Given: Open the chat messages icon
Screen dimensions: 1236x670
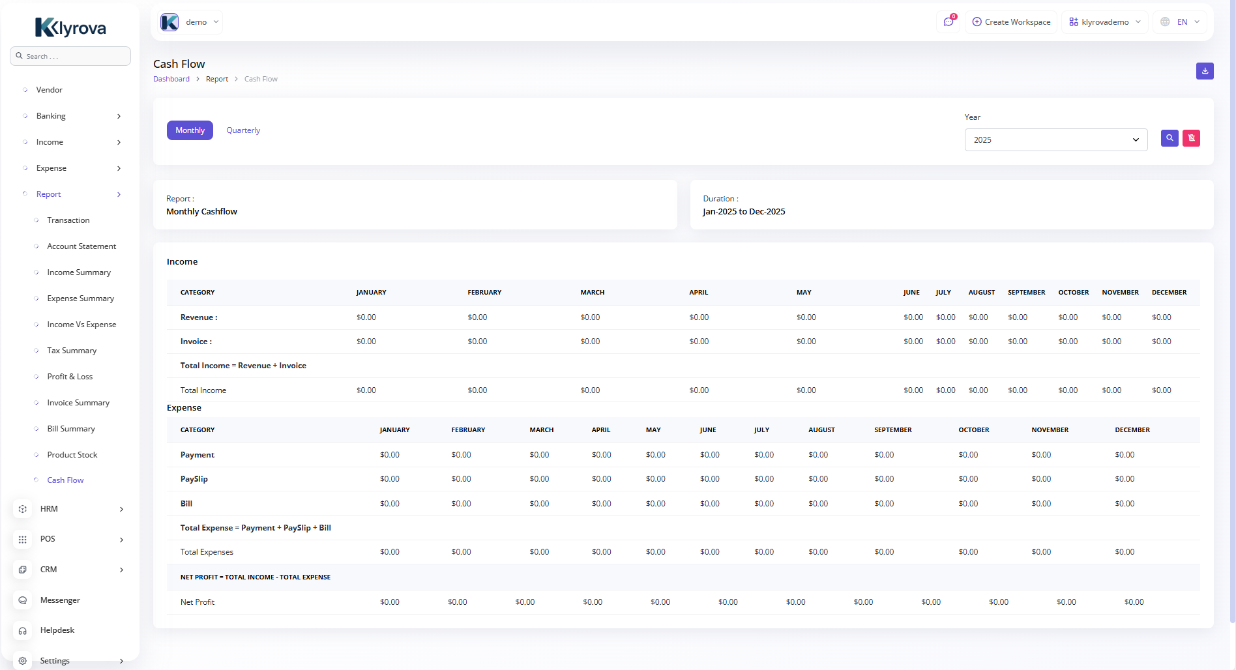Looking at the screenshot, I should 949,22.
